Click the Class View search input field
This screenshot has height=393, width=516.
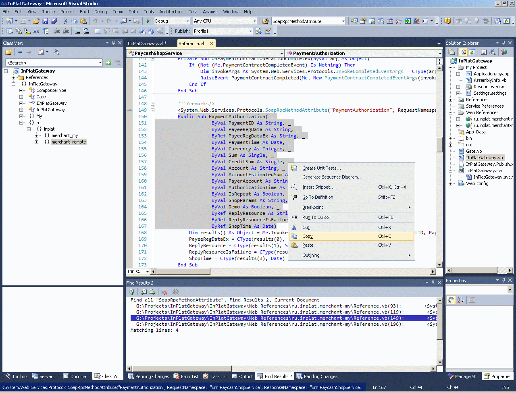pyautogui.click(x=52, y=62)
